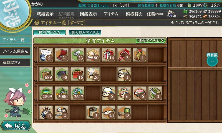Expand 拡張アイテム list

tap(151, 41)
